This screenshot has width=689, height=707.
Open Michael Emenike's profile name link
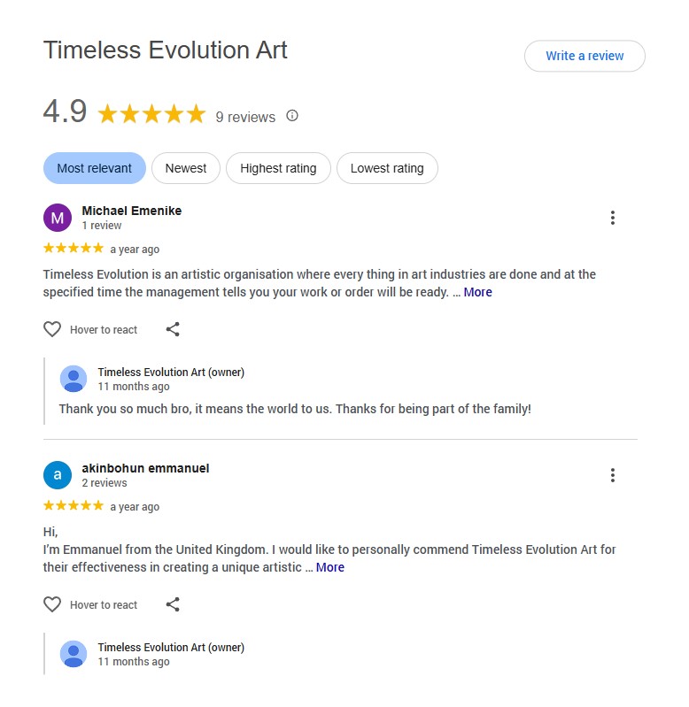point(131,211)
